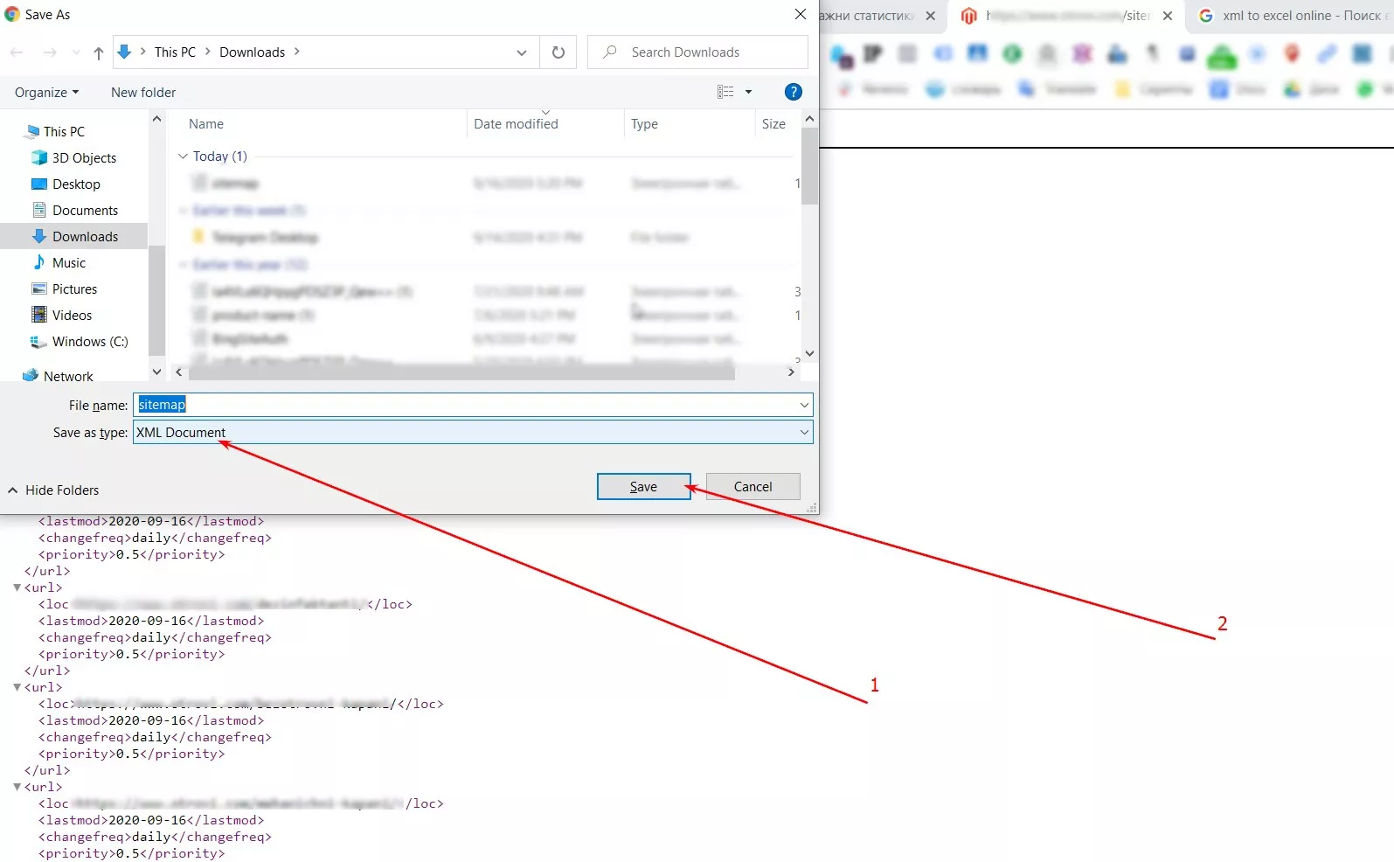Select Music folder in navigation pane

pos(68,263)
